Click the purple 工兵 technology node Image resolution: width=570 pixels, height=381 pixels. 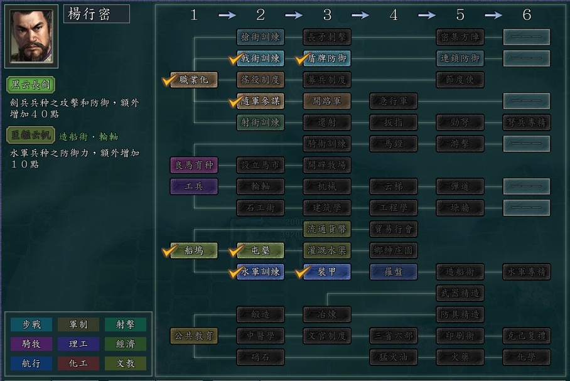tap(194, 186)
